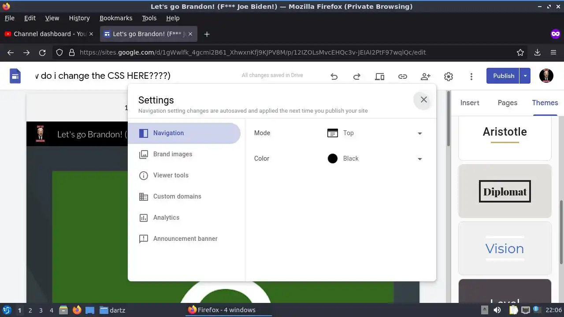Open the Custom domains settings section

point(184,196)
